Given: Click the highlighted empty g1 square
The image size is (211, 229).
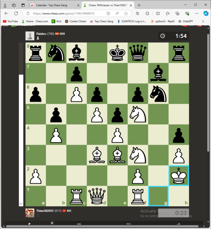Looking at the screenshot, I should (158, 196).
